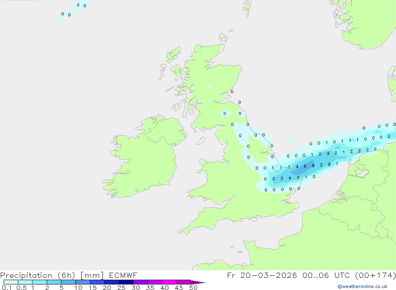
Task: Click the legend label "0.5"
Action: pyautogui.click(x=22, y=288)
